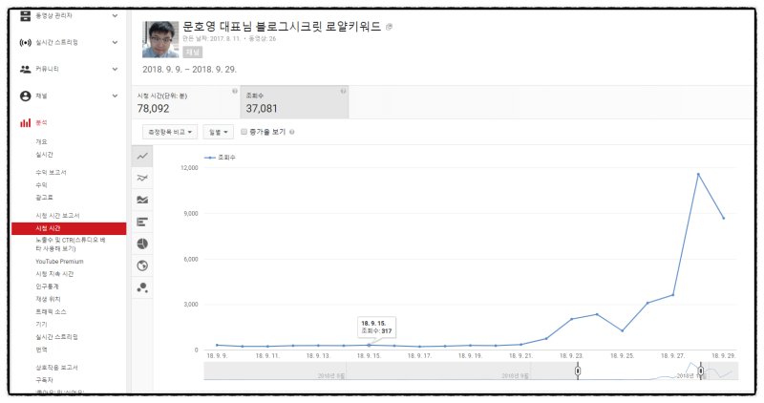Screen dimensions: 764x403
Task: Expand the 동영상 관리자 sidebar chevron
Action: pyautogui.click(x=115, y=16)
